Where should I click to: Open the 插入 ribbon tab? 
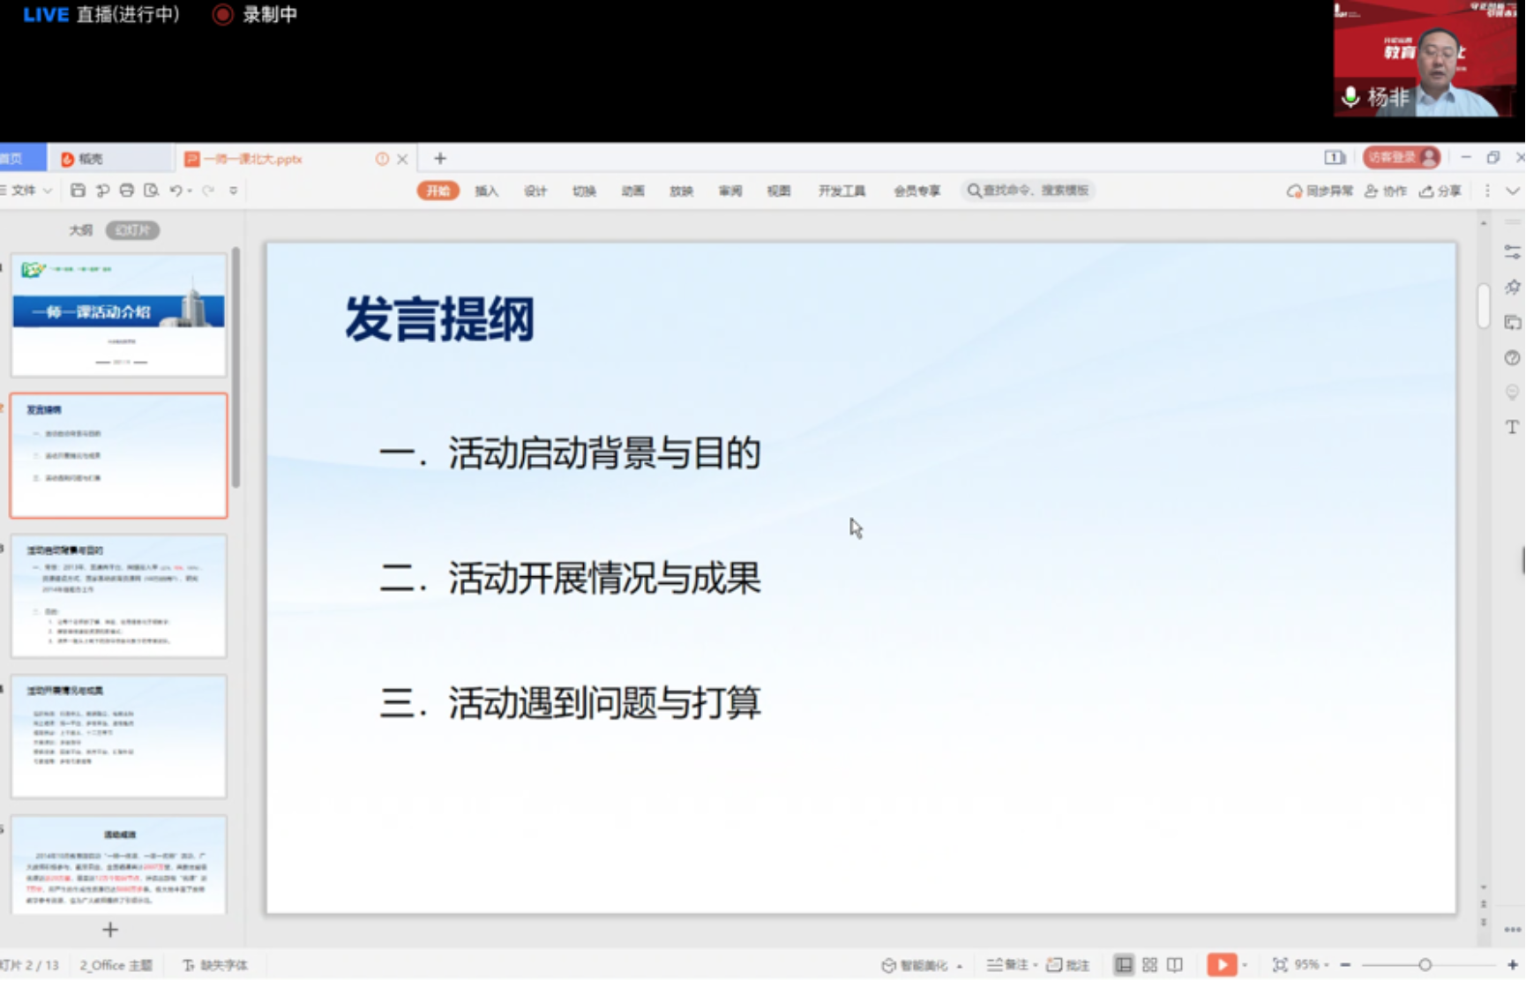[x=486, y=191]
